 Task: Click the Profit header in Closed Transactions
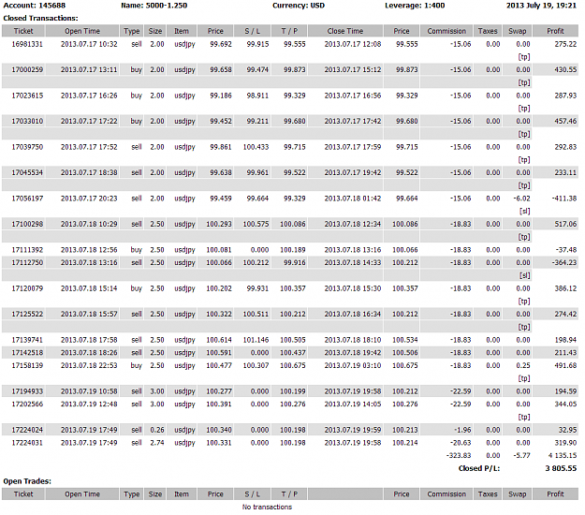[555, 31]
